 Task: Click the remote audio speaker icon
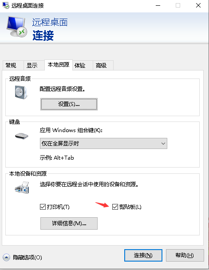point(21,92)
